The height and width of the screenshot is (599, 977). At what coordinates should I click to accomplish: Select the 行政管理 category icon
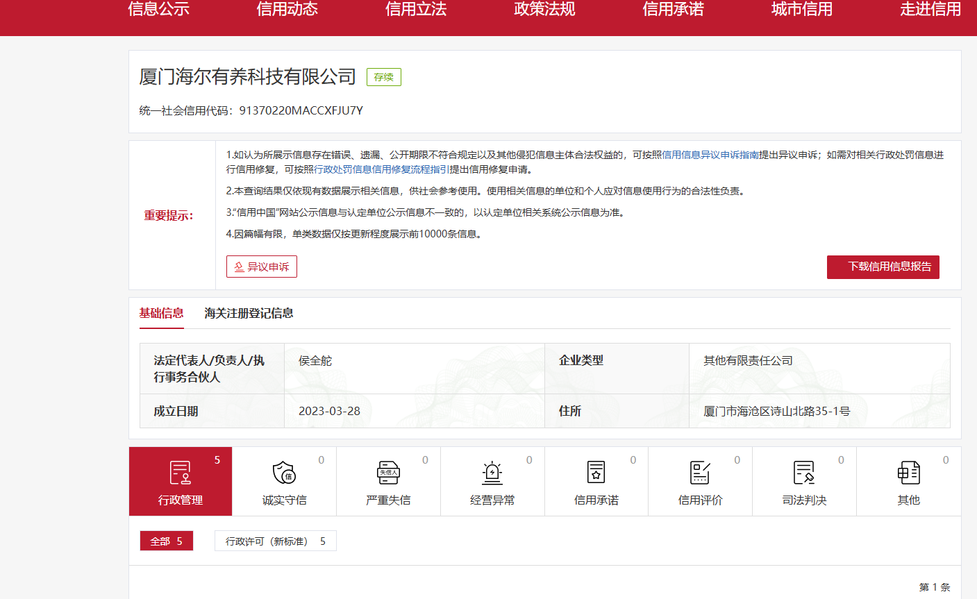point(181,473)
